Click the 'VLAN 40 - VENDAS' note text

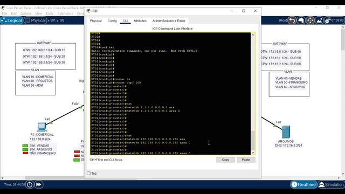click(288, 78)
